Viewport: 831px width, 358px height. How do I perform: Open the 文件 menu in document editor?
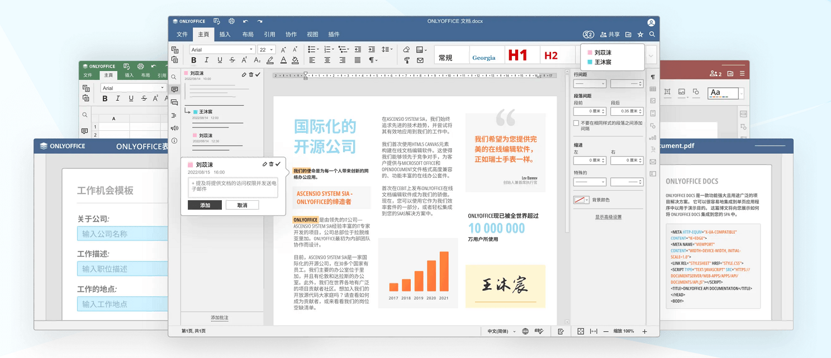click(182, 35)
